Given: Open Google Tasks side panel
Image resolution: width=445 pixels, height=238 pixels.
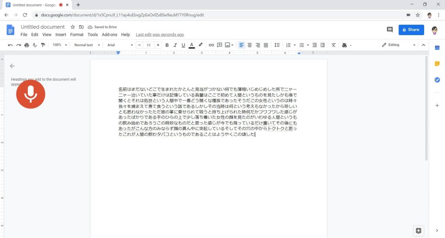Looking at the screenshot, I should pyautogui.click(x=437, y=80).
